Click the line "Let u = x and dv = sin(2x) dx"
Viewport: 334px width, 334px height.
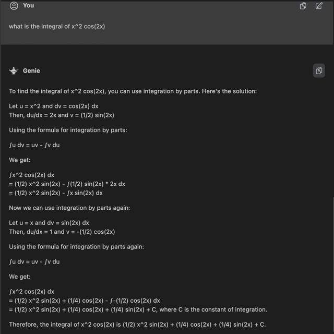(x=49, y=223)
